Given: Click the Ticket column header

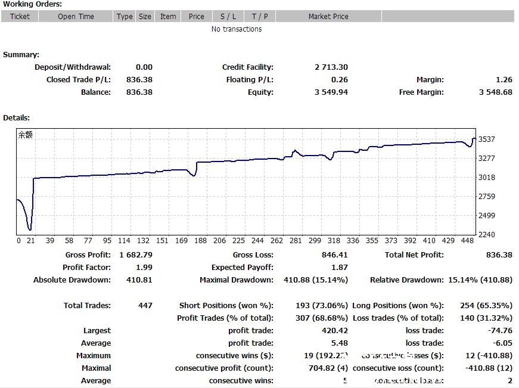Looking at the screenshot, I should [x=20, y=16].
